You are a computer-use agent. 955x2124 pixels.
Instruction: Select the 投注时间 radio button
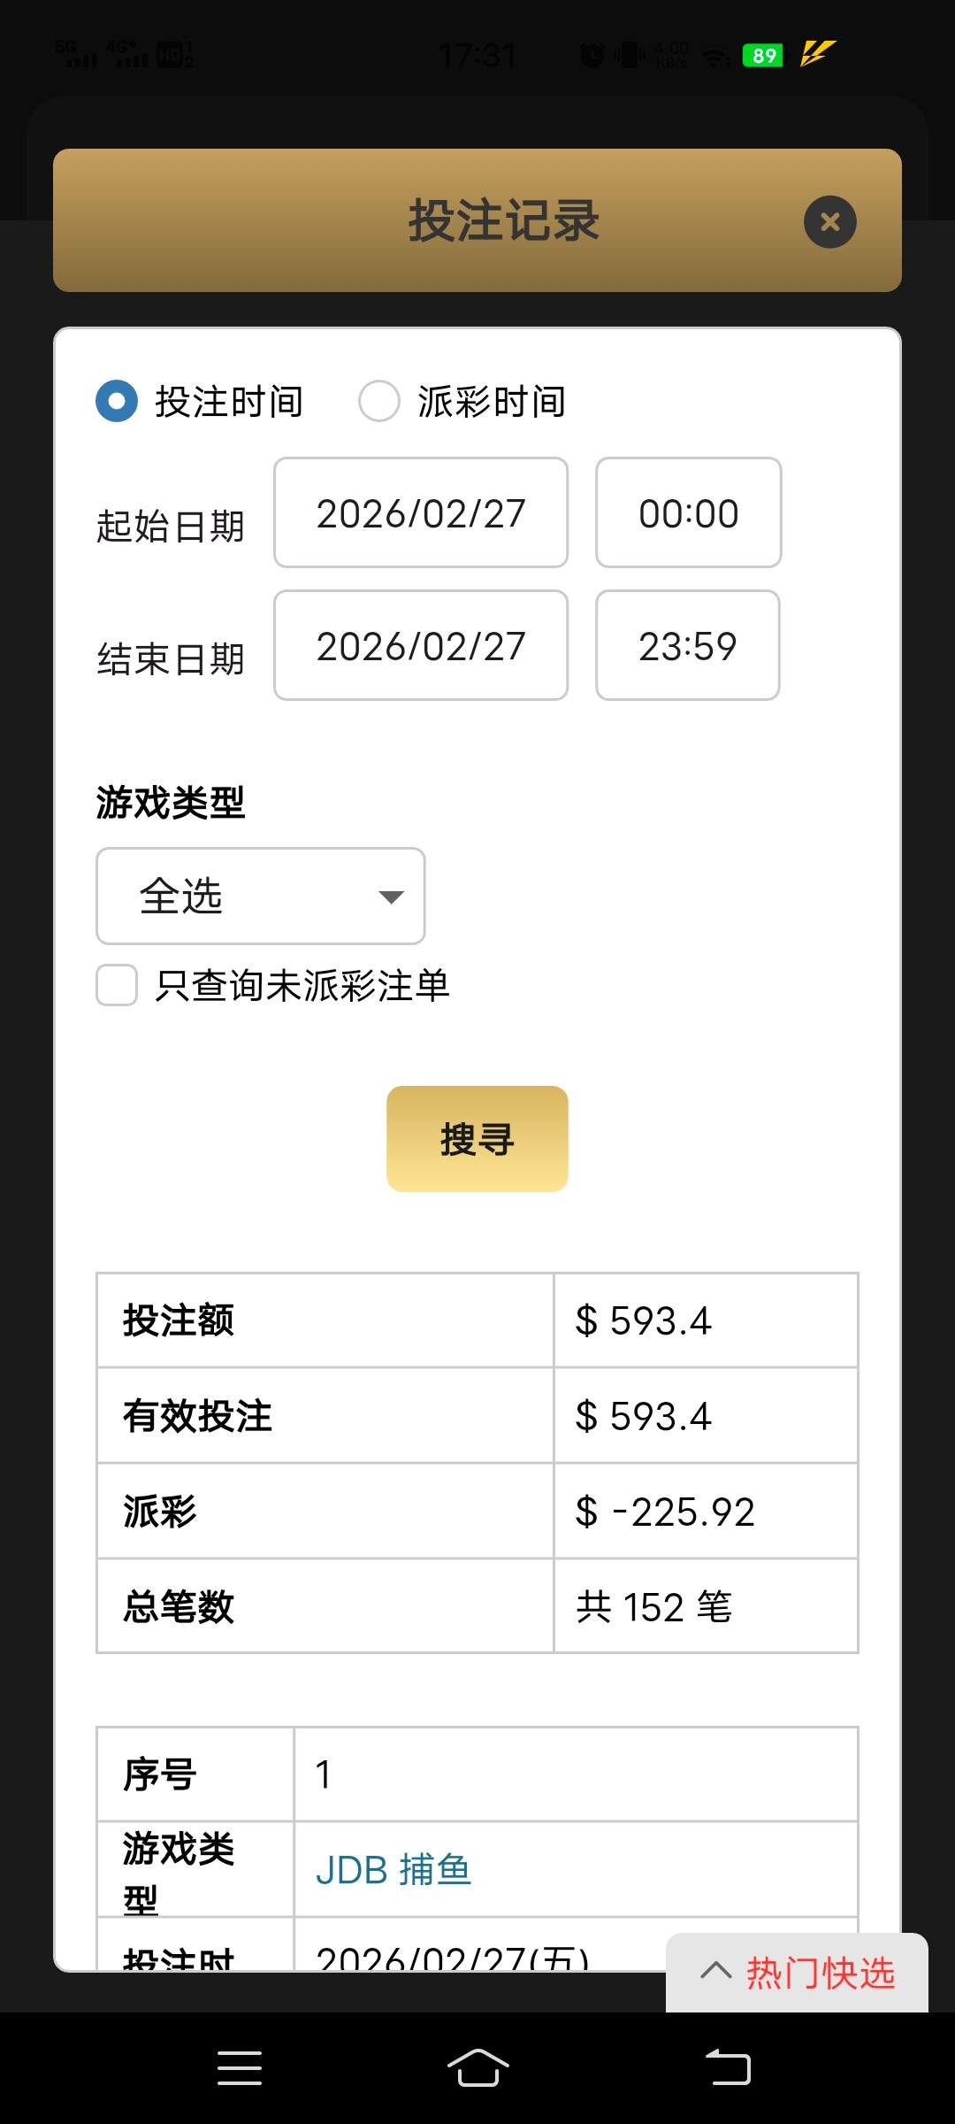[117, 401]
